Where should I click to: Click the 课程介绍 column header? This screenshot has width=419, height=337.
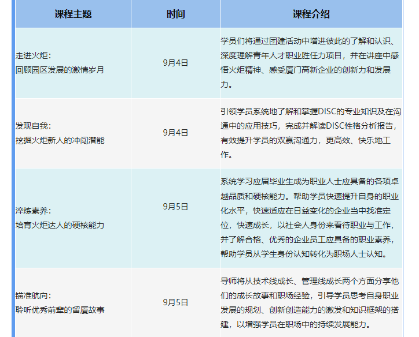point(311,14)
